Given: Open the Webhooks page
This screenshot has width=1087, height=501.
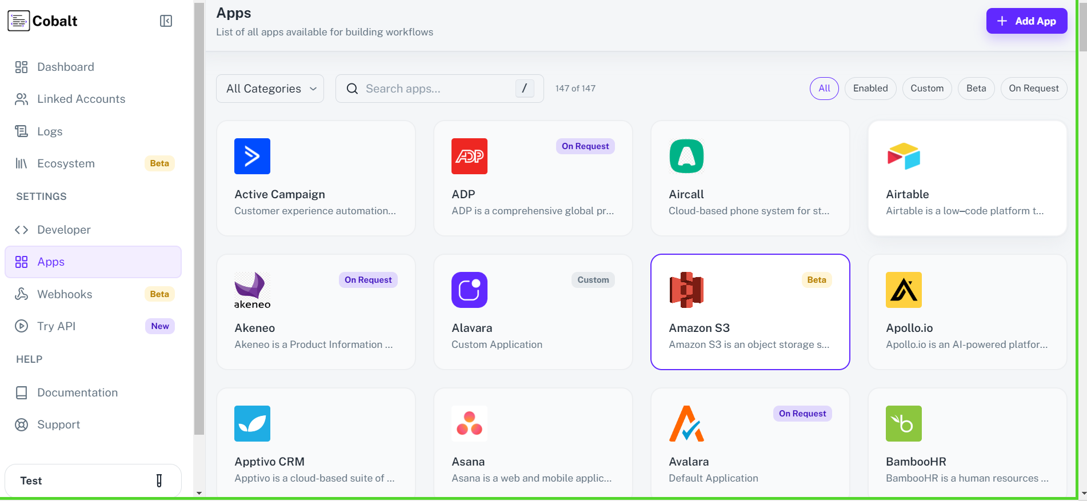Looking at the screenshot, I should tap(93, 294).
